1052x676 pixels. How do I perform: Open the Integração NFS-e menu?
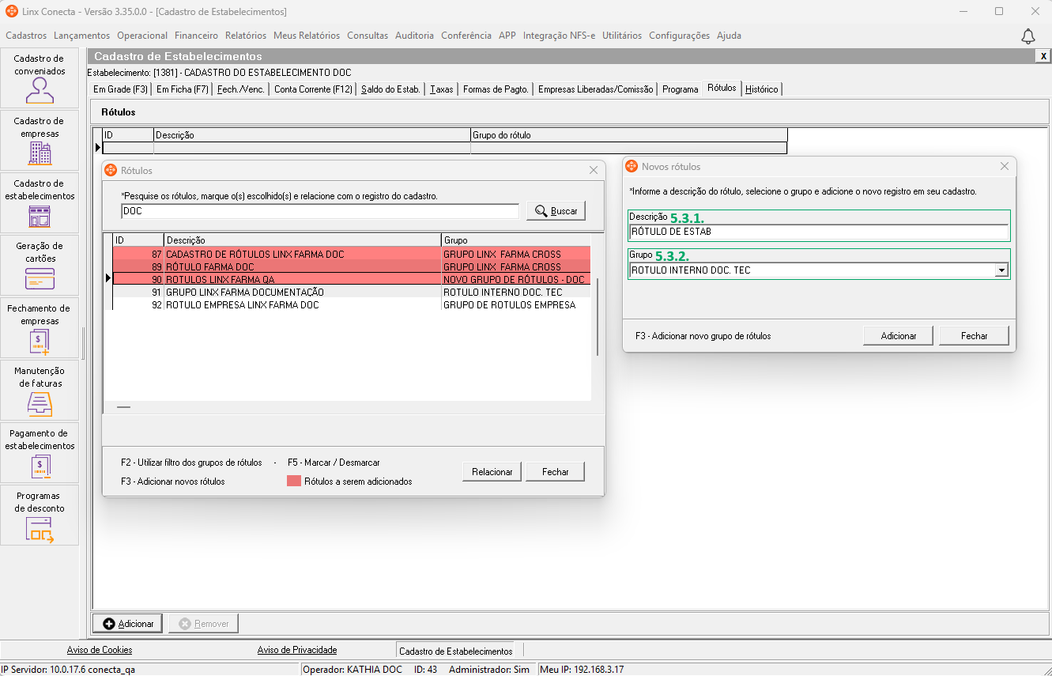559,36
